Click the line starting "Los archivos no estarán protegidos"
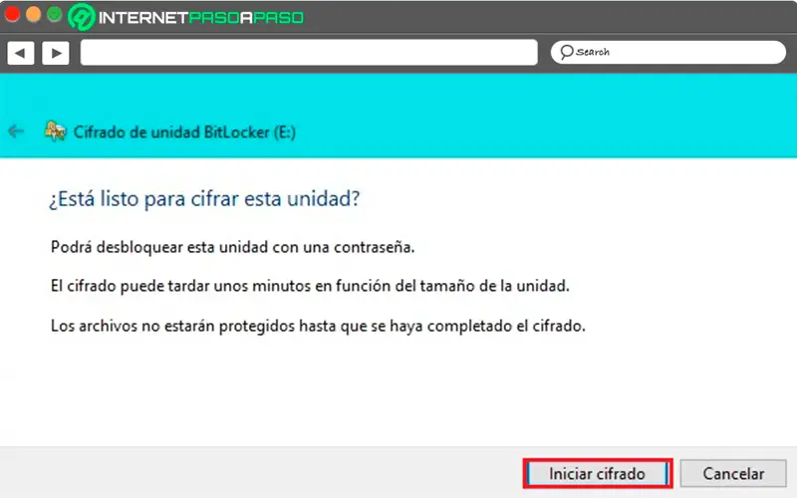797x498 pixels. click(x=318, y=326)
